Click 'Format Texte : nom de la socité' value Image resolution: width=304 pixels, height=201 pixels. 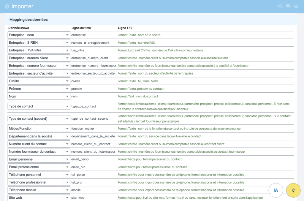tap(139, 35)
